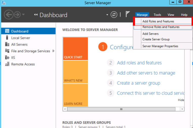The height and width of the screenshot is (128, 193).
Task: Click the Remote Access icon
Action: coord(7,64)
